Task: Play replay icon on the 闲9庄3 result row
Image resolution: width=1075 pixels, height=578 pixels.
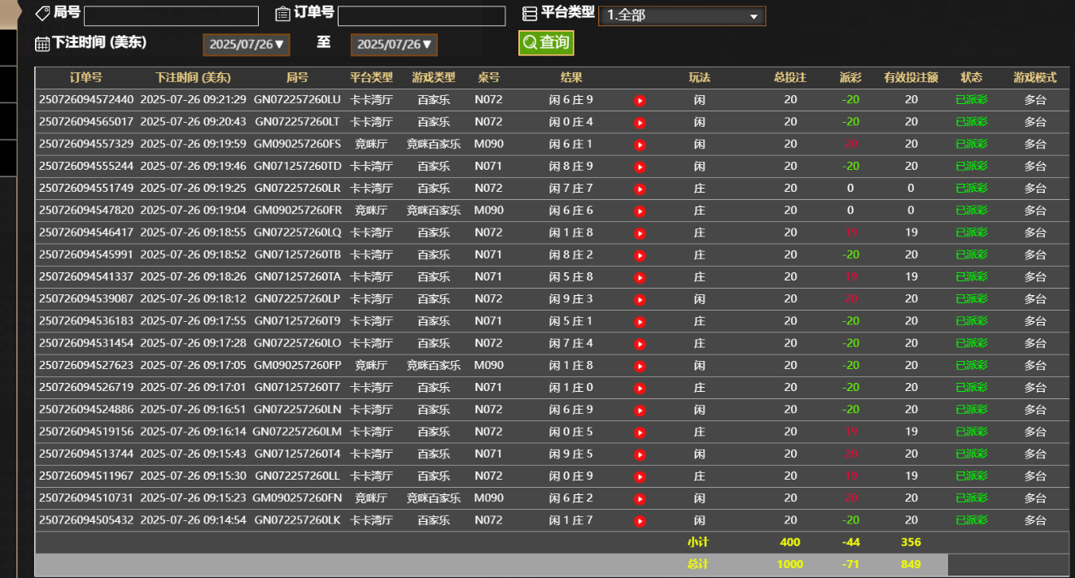Action: (x=640, y=298)
